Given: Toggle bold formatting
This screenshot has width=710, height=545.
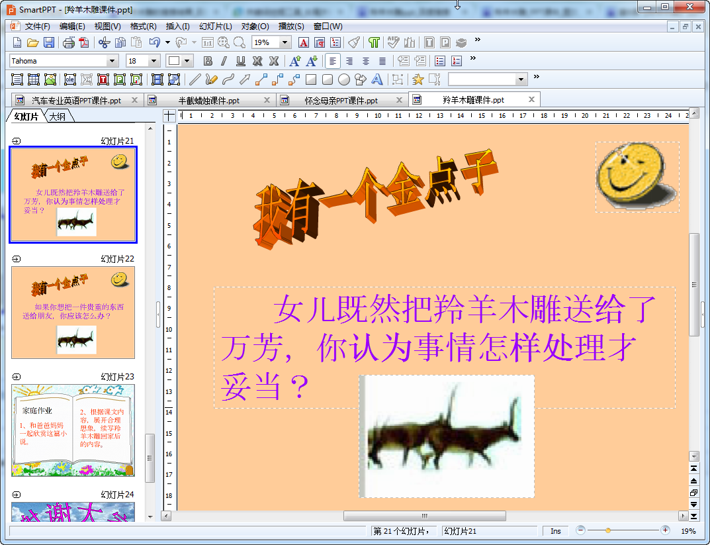Looking at the screenshot, I should pos(208,61).
